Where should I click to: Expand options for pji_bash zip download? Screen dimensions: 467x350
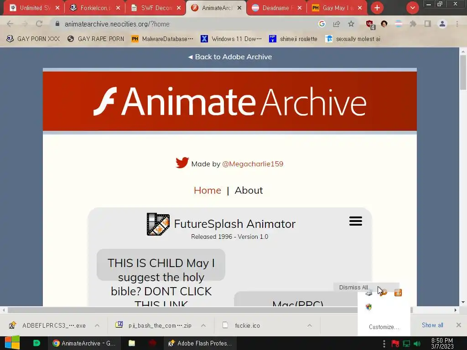point(203,325)
